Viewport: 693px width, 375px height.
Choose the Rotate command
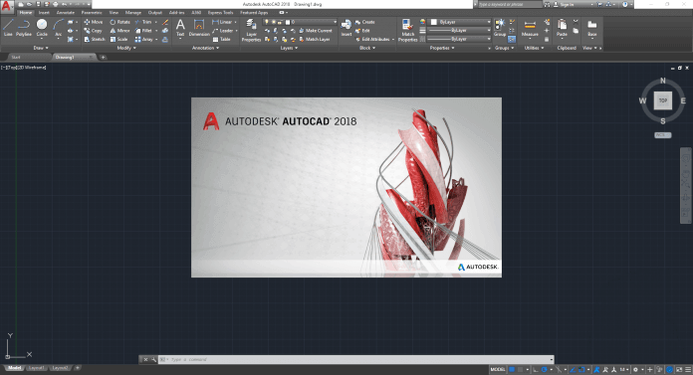[119, 22]
